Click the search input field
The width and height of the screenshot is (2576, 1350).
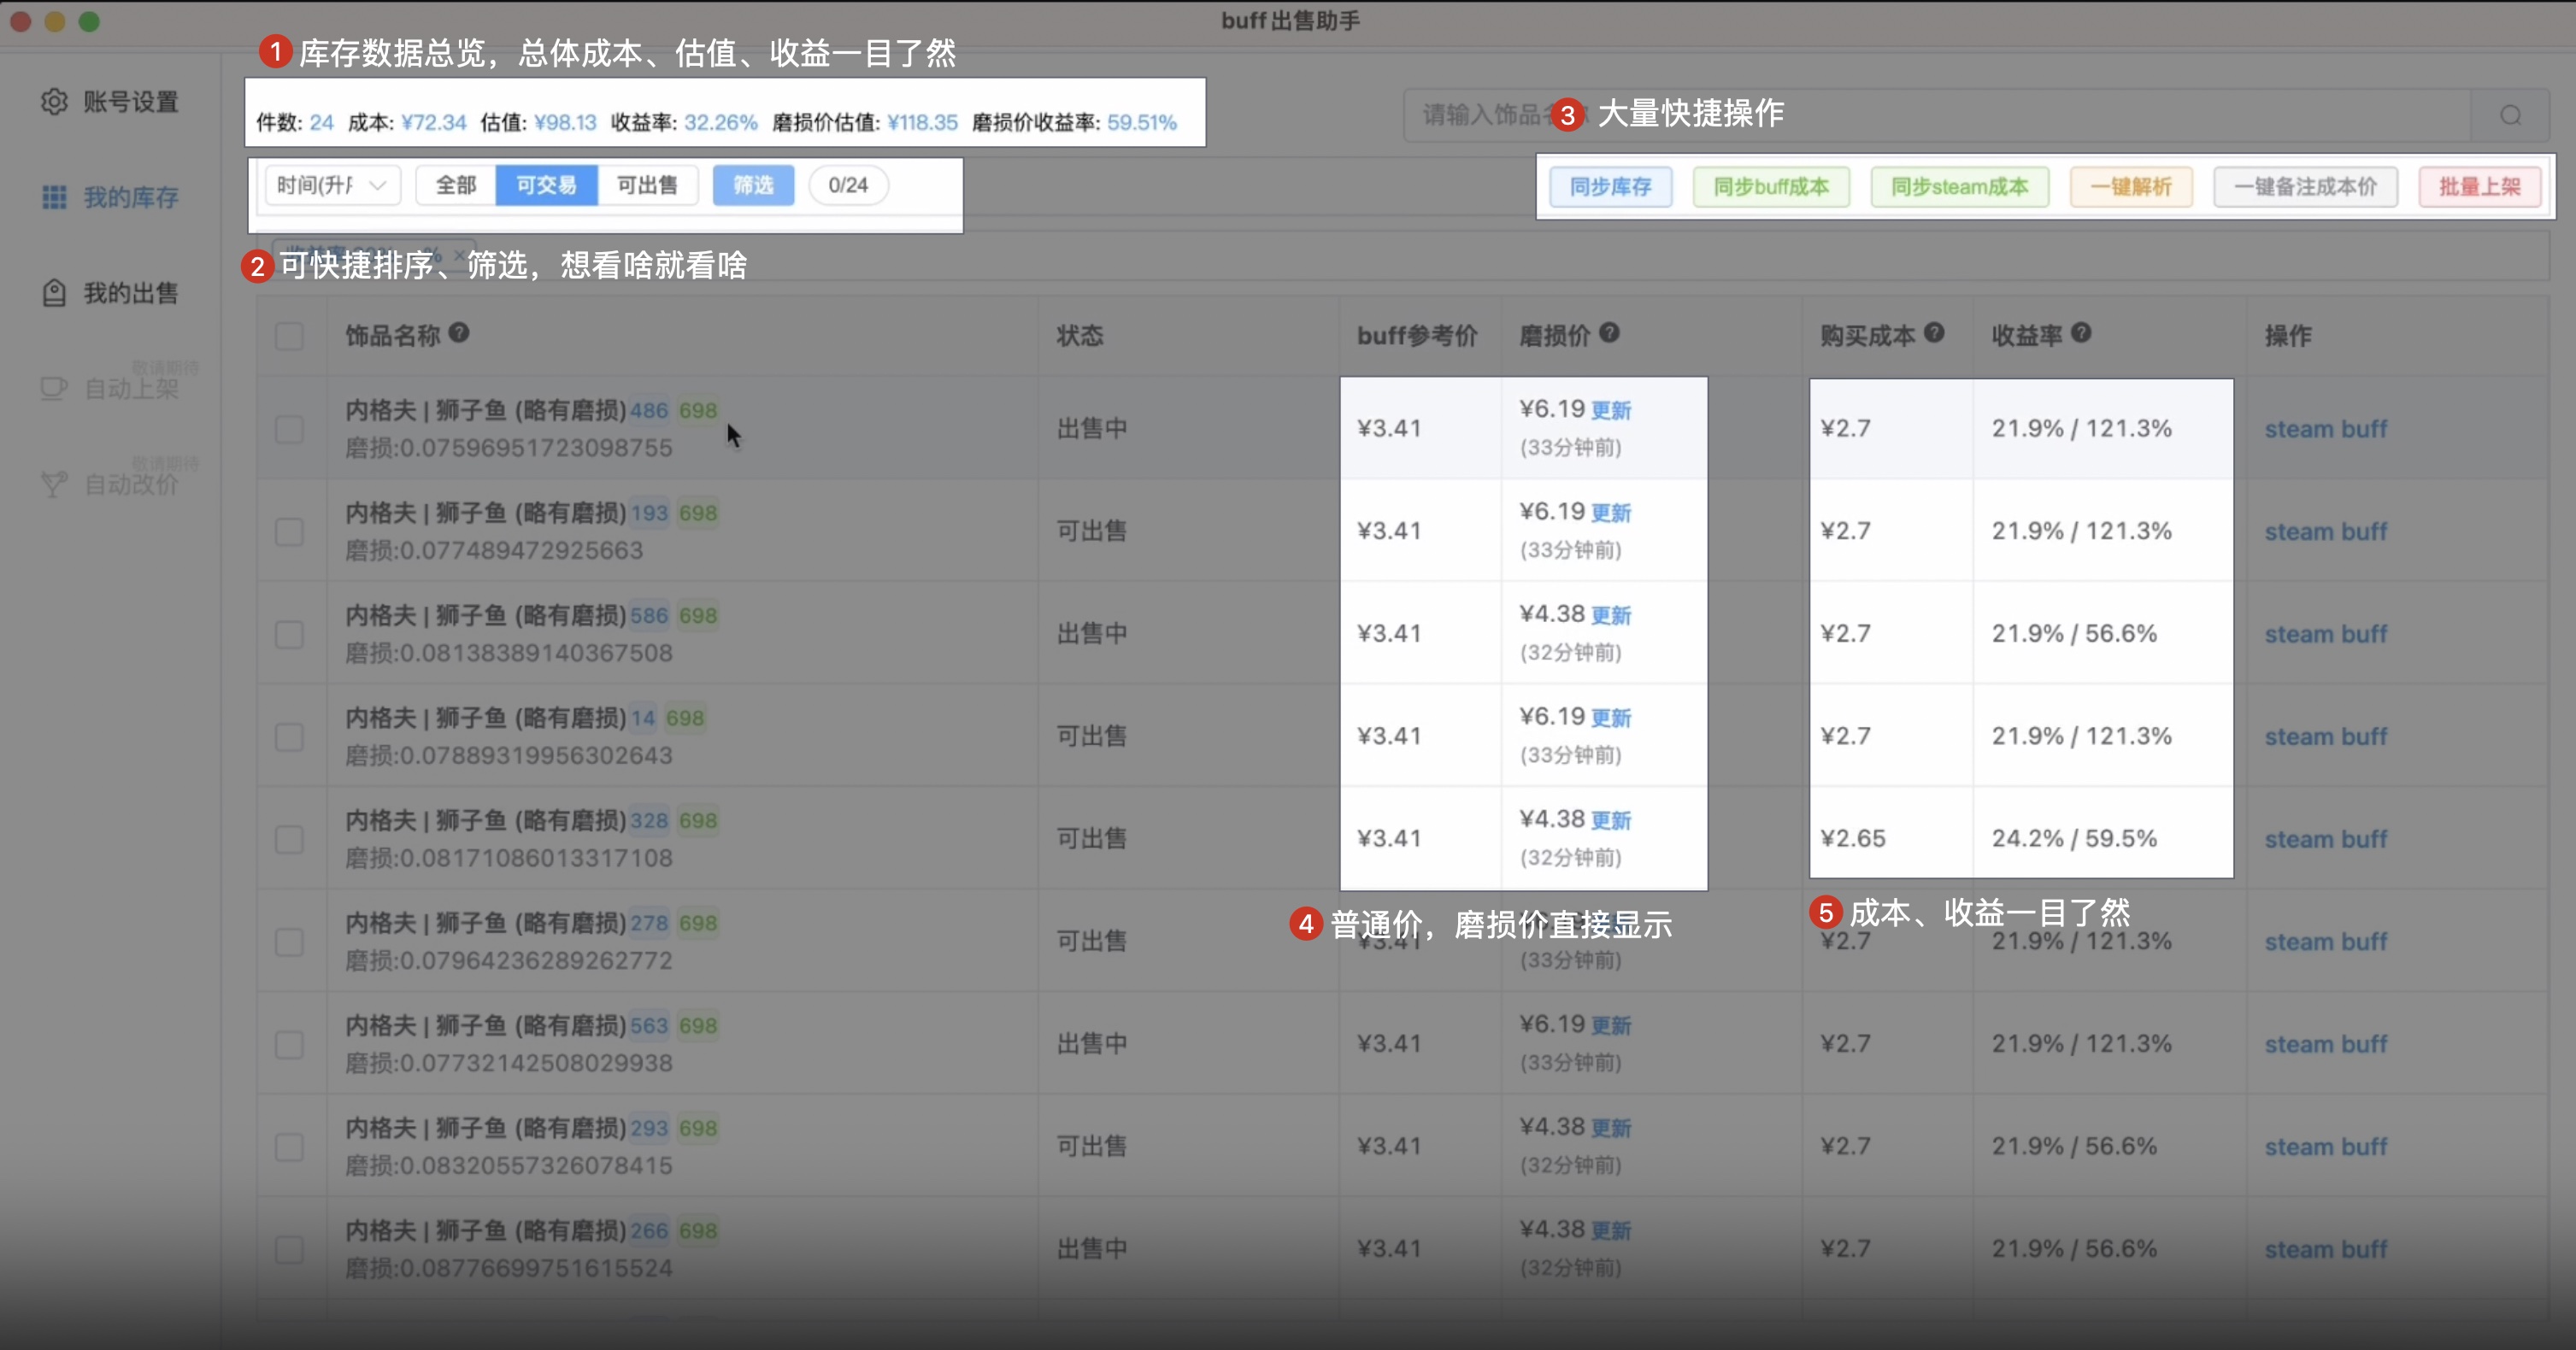(1937, 115)
